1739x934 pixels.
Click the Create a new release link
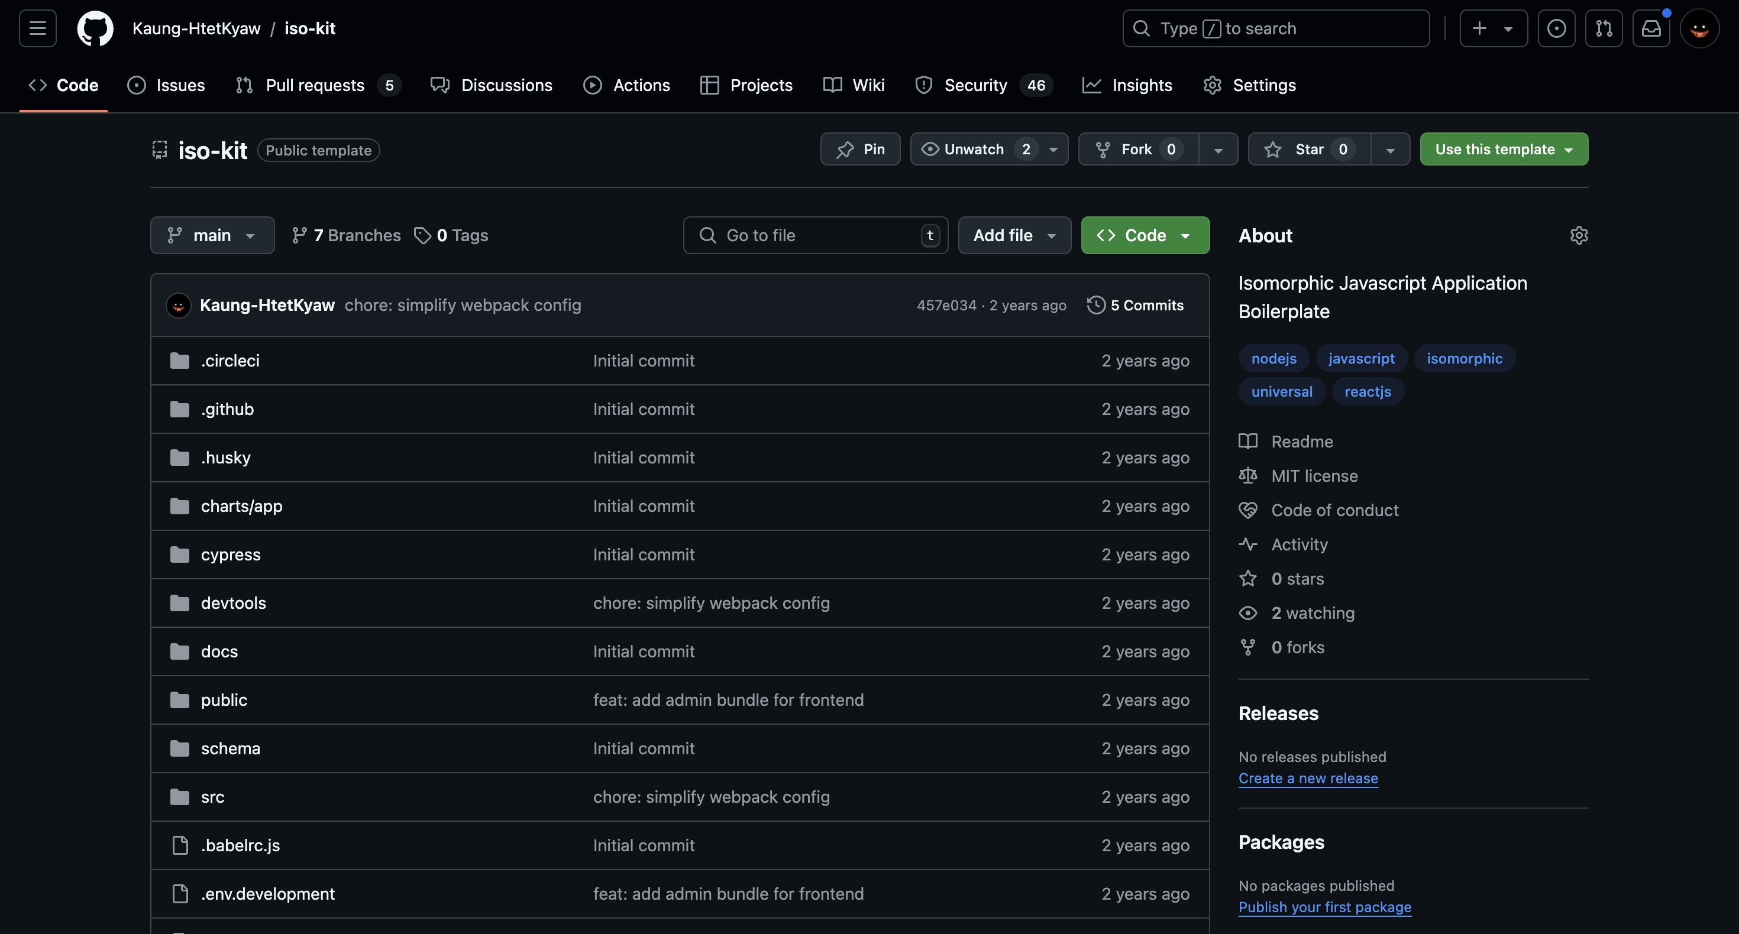tap(1307, 777)
